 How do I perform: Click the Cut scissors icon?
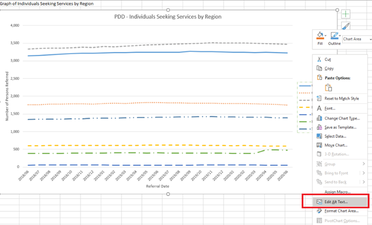tap(320, 60)
